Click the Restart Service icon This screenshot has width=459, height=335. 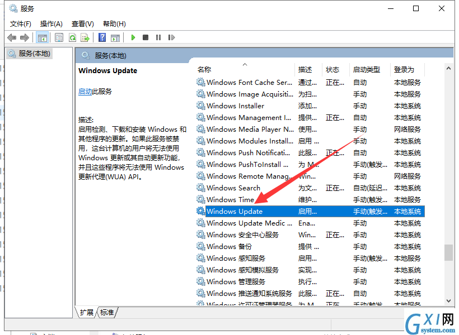click(x=171, y=37)
